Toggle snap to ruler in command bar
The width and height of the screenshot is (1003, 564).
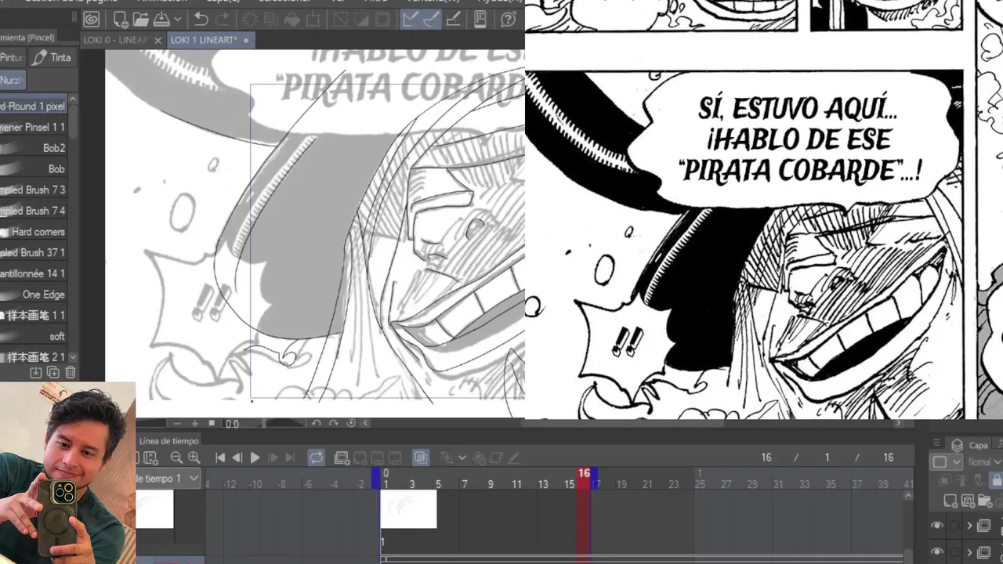point(410,19)
